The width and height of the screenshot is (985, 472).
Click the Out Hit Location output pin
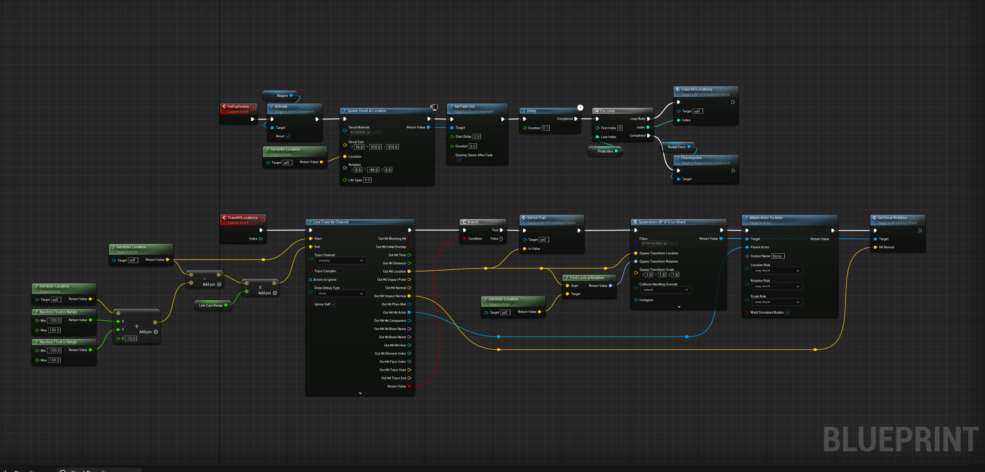pos(409,271)
